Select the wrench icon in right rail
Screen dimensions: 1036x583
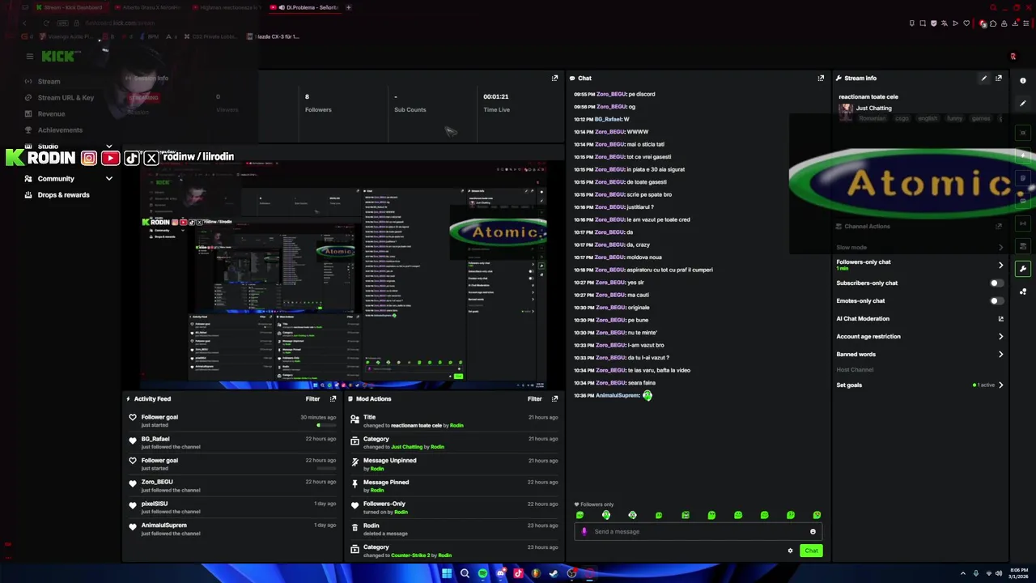pos(1023,269)
